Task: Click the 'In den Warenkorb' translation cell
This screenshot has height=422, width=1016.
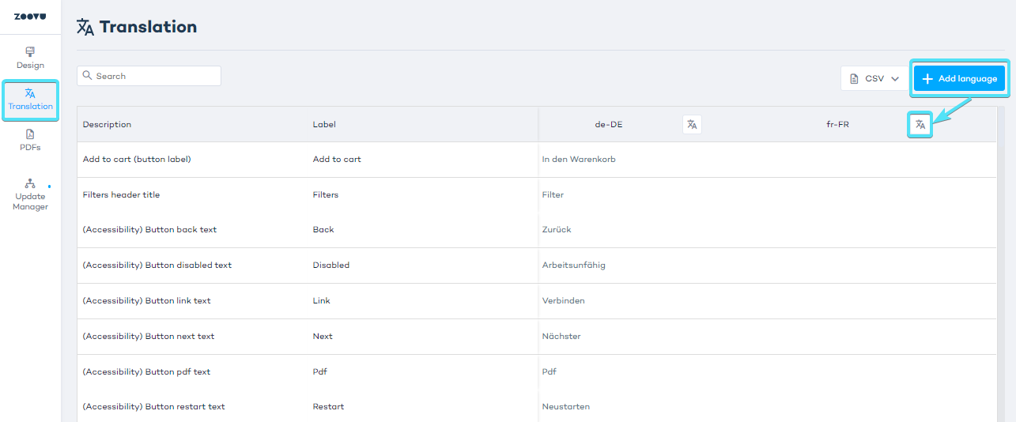Action: (579, 159)
